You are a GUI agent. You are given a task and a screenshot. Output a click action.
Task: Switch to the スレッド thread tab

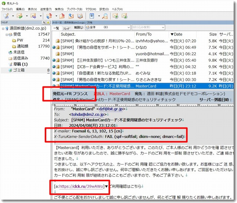coord(67,28)
